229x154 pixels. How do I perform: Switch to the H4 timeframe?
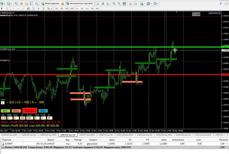pos(82,9)
